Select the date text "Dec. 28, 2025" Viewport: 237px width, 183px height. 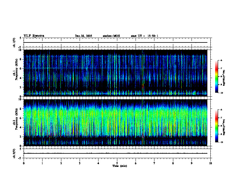(x=83, y=36)
